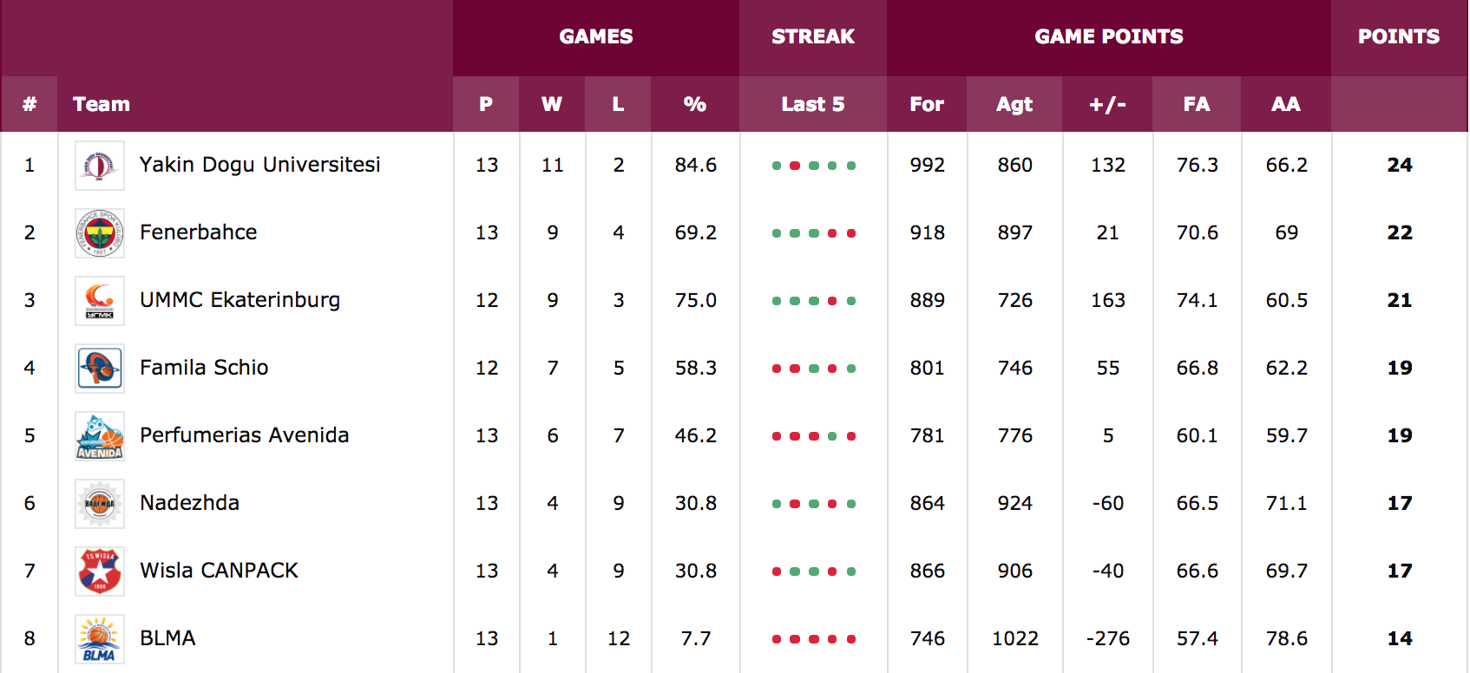This screenshot has width=1470, height=673.
Task: Click the Team column header
Action: pos(102,104)
